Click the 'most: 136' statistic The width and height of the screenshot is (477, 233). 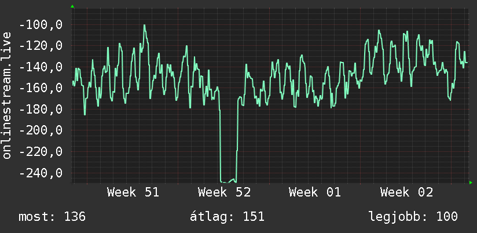coord(52,217)
